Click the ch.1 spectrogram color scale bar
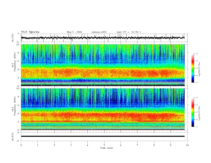Screen dimensions: 211x163 click(x=193, y=68)
